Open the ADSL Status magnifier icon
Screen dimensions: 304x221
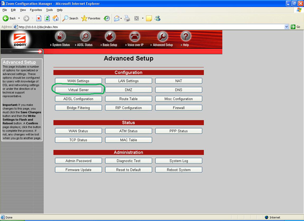pyautogui.click(x=85, y=36)
